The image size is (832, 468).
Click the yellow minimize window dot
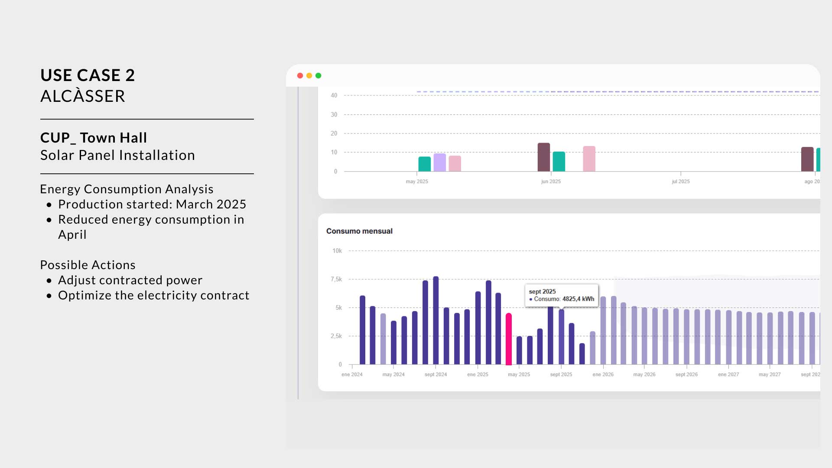pos(309,75)
